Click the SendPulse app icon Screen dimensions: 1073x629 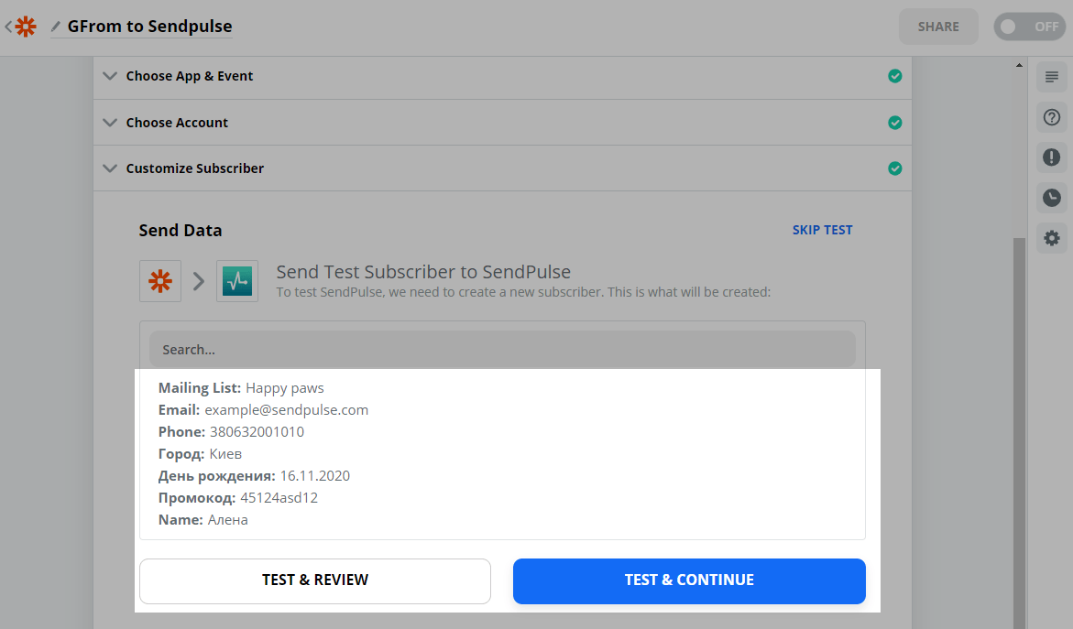pos(237,281)
